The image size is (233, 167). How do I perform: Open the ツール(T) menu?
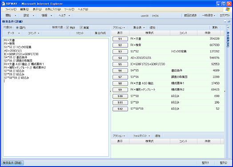[x=69, y=9]
